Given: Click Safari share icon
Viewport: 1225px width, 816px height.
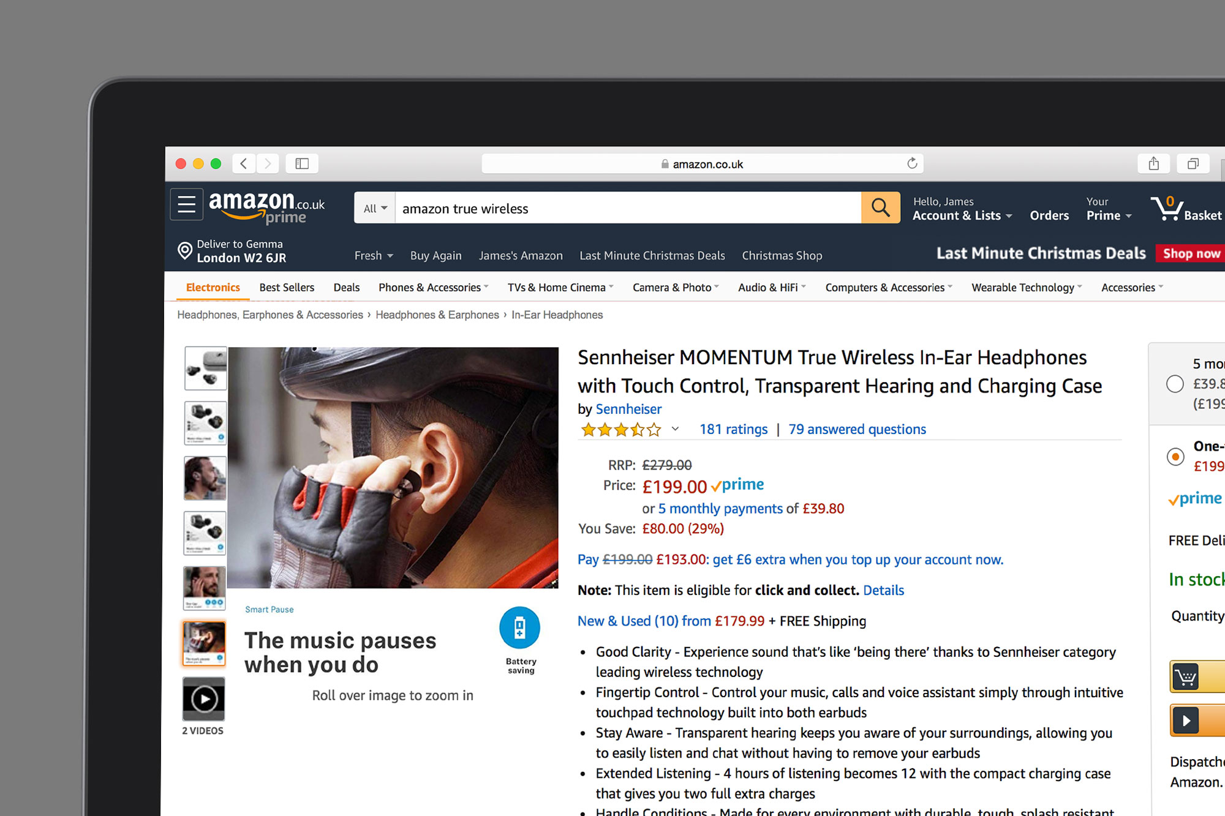Looking at the screenshot, I should click(x=1154, y=163).
